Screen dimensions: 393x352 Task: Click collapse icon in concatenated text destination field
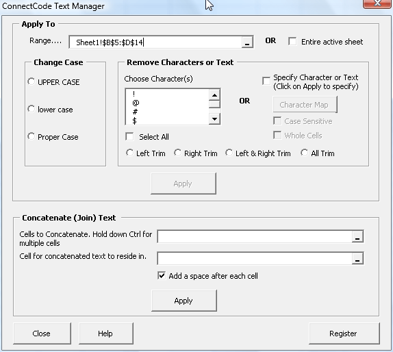pyautogui.click(x=357, y=258)
